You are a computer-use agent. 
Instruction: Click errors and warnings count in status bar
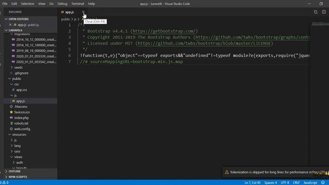click(x=5, y=182)
